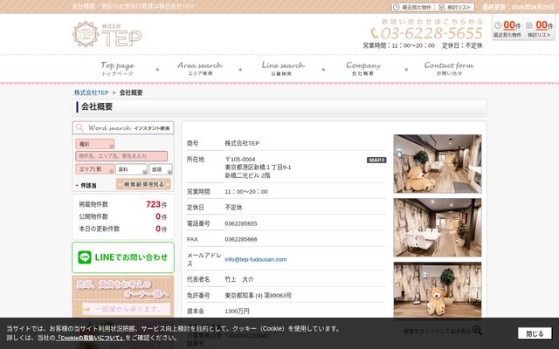Viewport: 559px width, 349px height.
Task: Open Area search menu
Action: (x=200, y=68)
